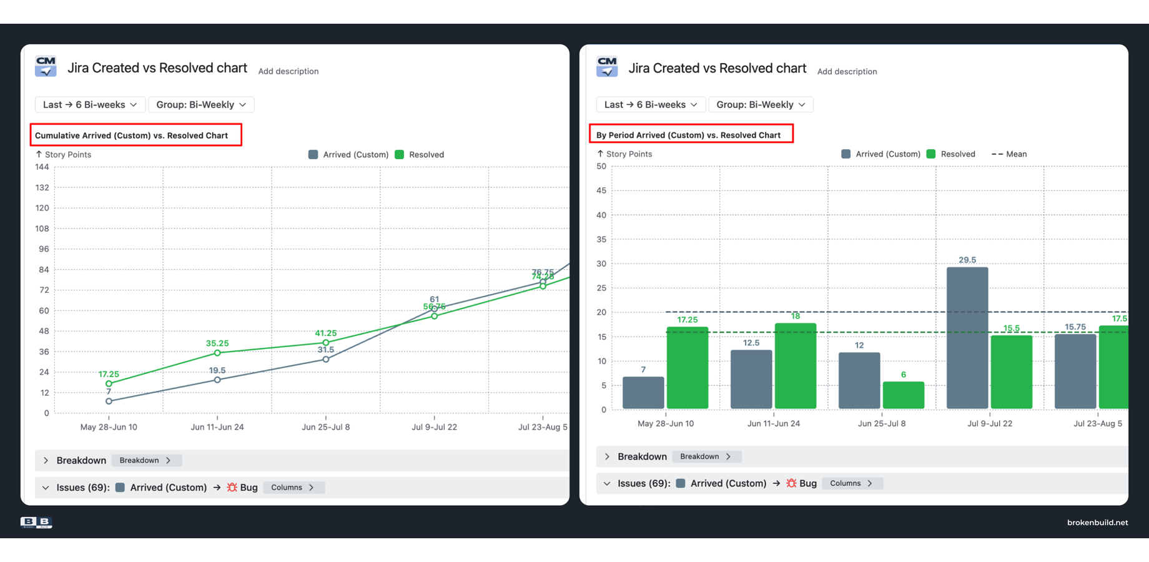Click the 41.25 resolved data point in cumulative chart
Screen dimensions: 1149x562
326,342
